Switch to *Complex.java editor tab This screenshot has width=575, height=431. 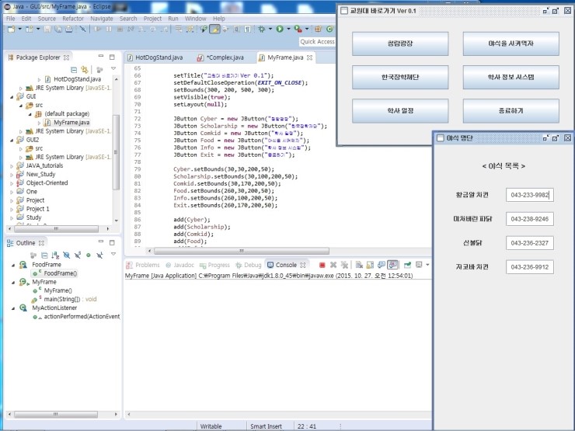[x=221, y=57]
